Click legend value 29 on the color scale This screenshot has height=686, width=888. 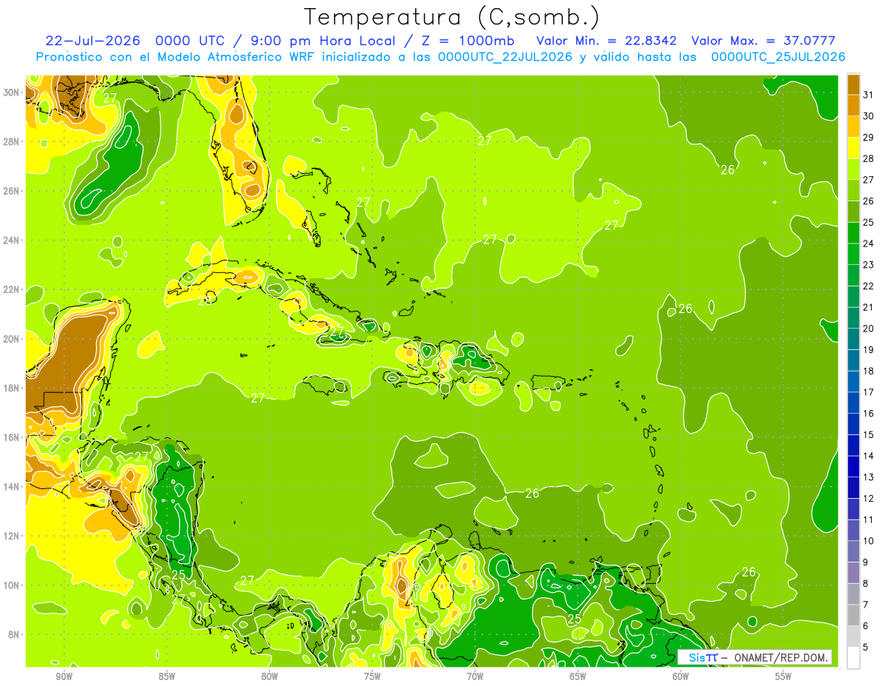click(869, 138)
